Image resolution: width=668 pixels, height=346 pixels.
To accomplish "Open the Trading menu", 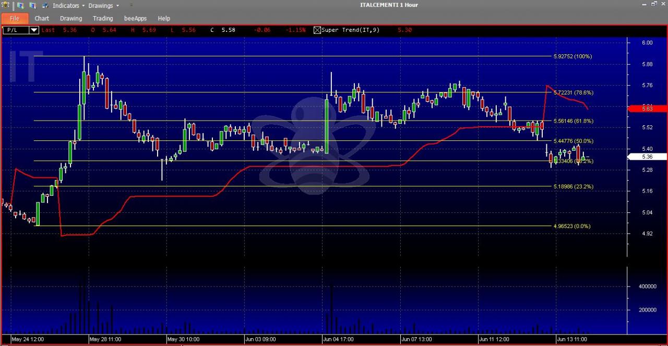I will coord(103,18).
